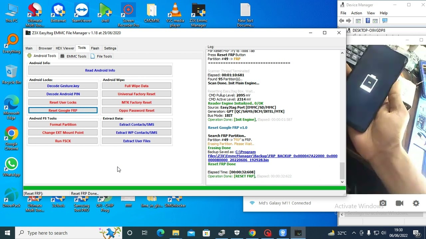Image resolution: width=426 pixels, height=239 pixels.
Task: Click the log panel scrollbar thumb
Action: point(342,171)
